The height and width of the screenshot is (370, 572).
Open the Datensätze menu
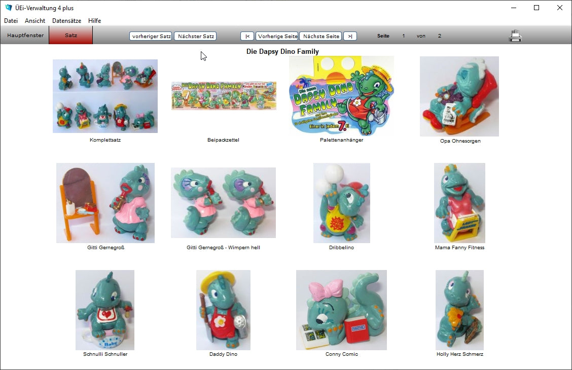66,21
